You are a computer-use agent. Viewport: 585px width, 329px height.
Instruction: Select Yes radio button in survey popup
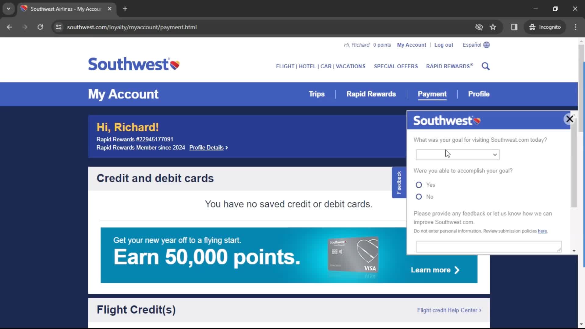pos(419,184)
